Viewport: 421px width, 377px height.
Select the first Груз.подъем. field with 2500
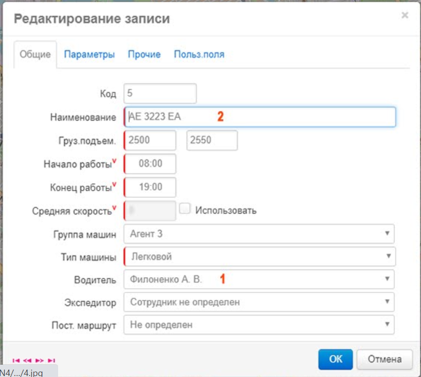tap(150, 140)
